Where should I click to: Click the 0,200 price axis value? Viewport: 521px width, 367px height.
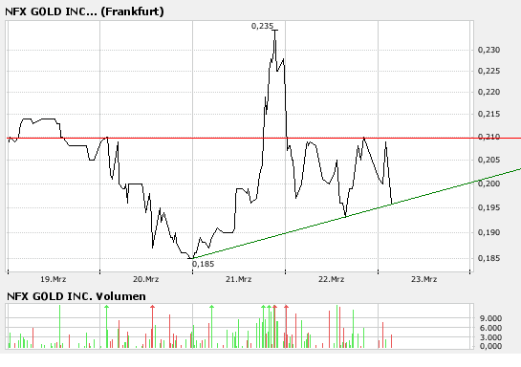click(488, 183)
